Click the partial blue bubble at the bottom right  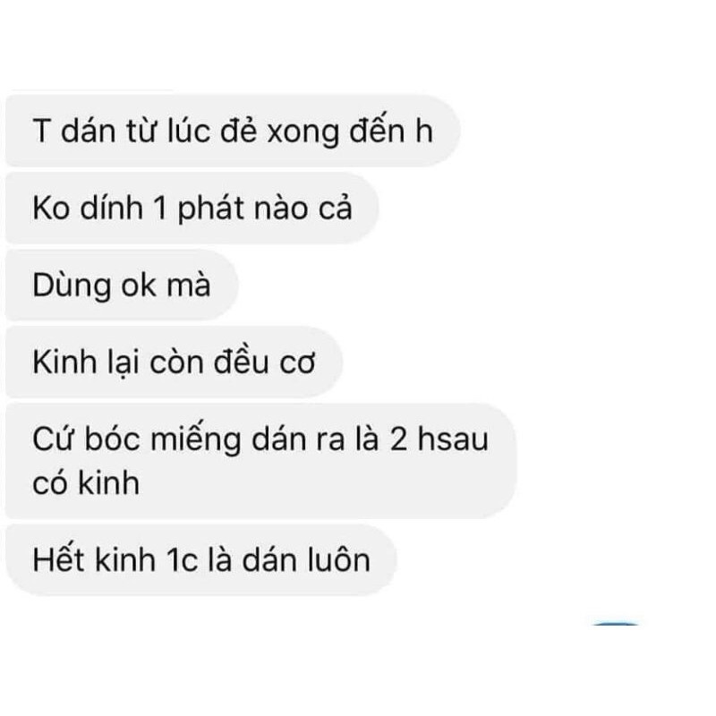615,624
